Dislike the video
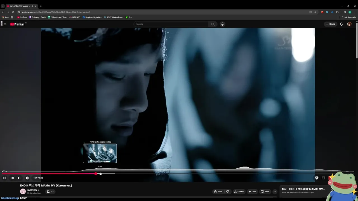358x201 pixels. 228,192
